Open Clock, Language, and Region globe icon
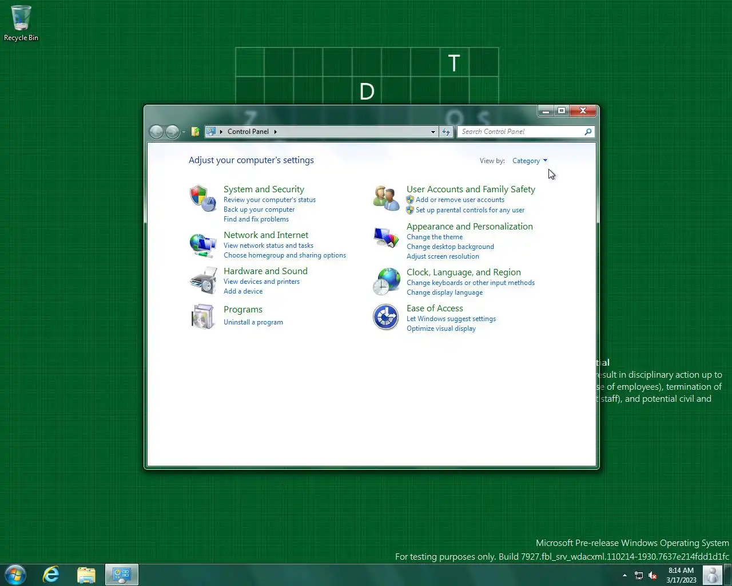The width and height of the screenshot is (732, 586). (x=387, y=282)
